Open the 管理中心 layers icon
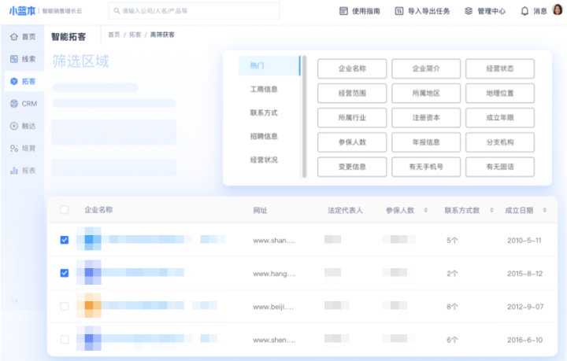The image size is (567, 361). (469, 11)
